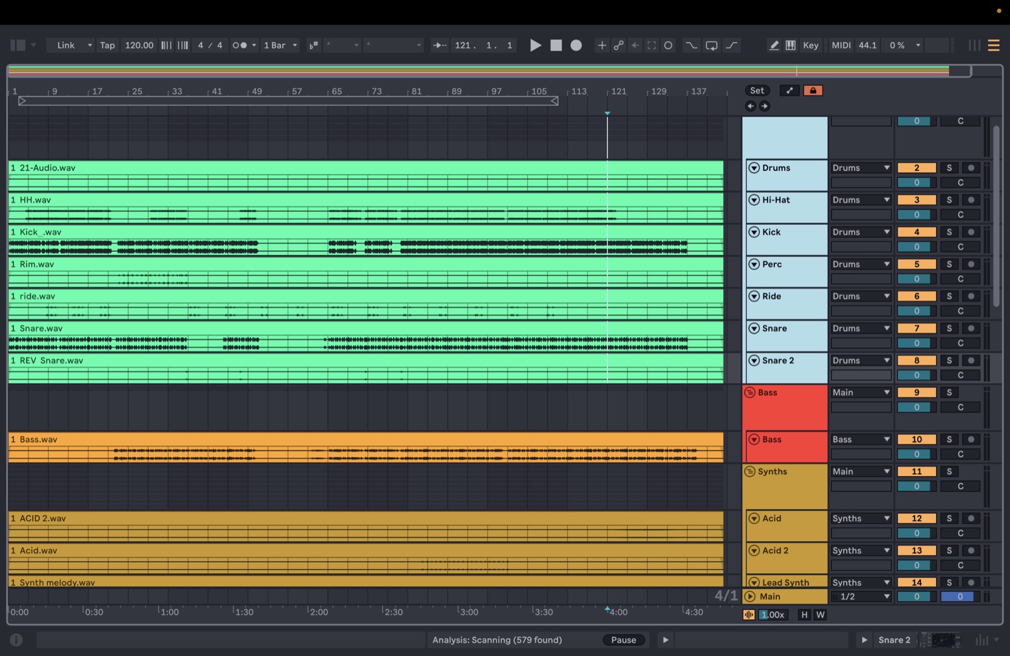Click the H optimize height button
Screen dimensions: 1010x656
click(x=804, y=614)
